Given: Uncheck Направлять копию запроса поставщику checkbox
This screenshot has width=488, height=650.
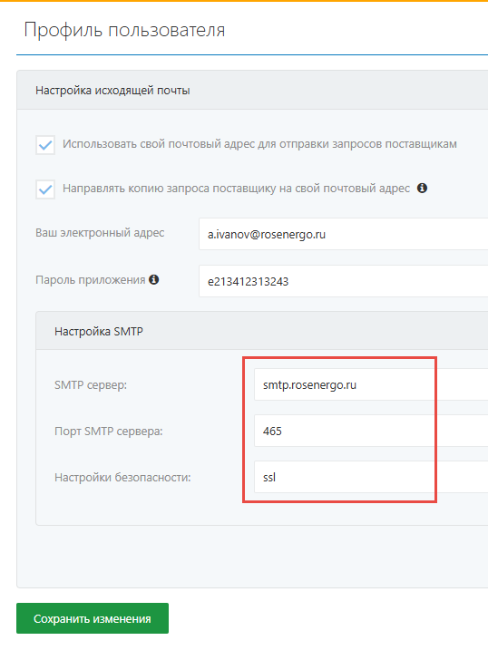Looking at the screenshot, I should (x=45, y=189).
